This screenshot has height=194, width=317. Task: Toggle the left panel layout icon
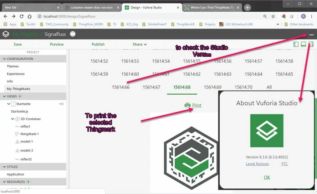(x=296, y=44)
